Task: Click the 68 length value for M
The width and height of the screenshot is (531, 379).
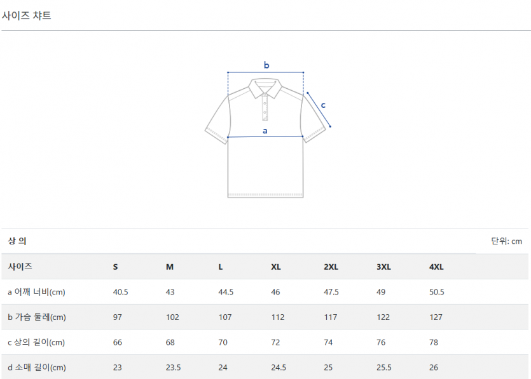Action: coord(170,342)
